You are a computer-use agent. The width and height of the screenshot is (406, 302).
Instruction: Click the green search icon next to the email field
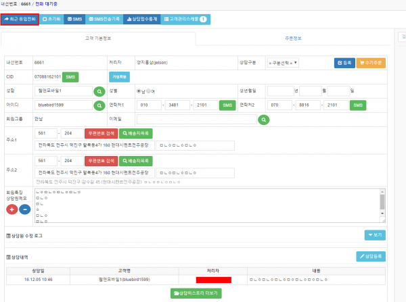[x=264, y=120]
